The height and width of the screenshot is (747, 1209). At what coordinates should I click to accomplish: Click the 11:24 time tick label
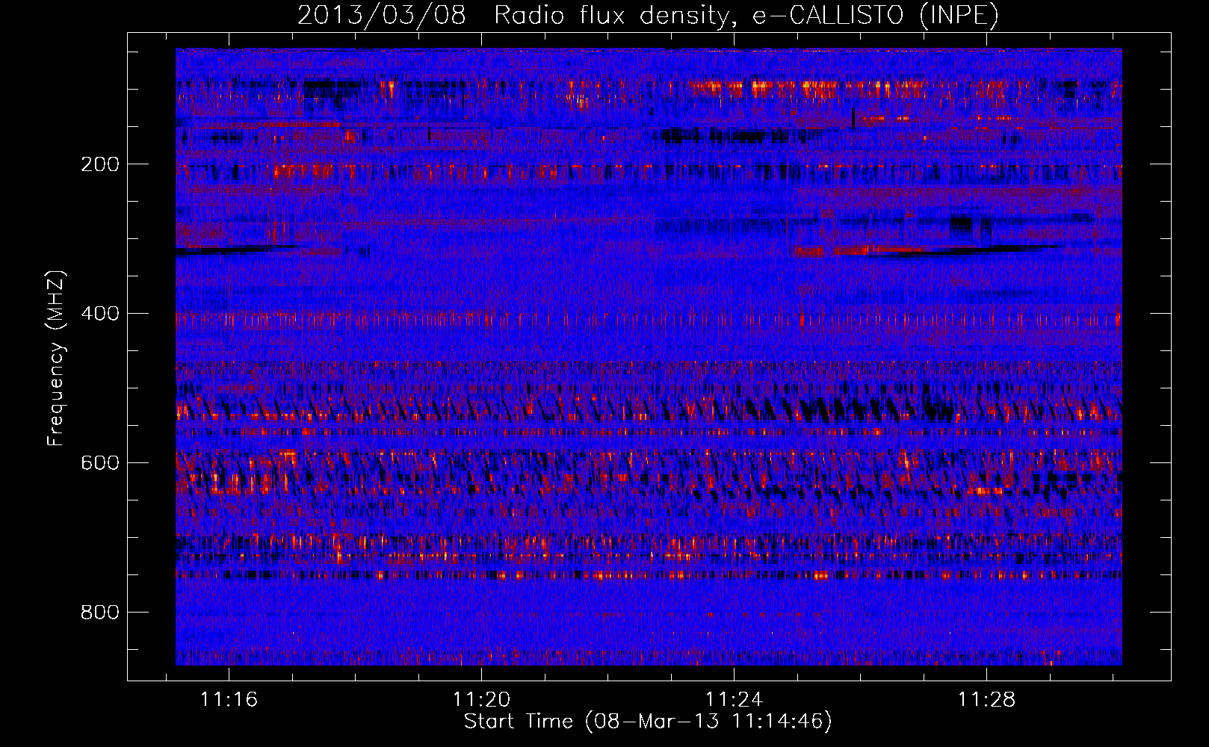tap(735, 699)
